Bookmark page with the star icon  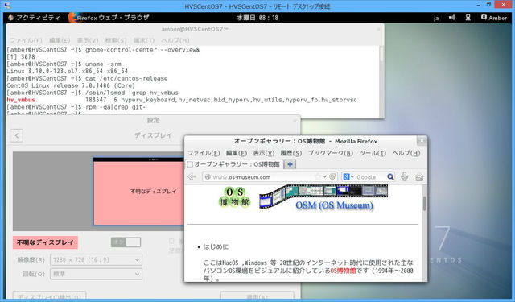tap(318, 176)
